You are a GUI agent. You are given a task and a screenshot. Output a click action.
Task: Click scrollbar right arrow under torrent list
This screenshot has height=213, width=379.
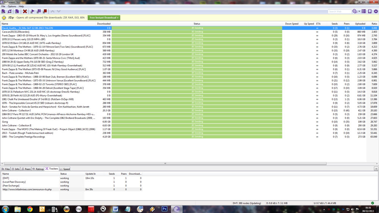(x=377, y=163)
